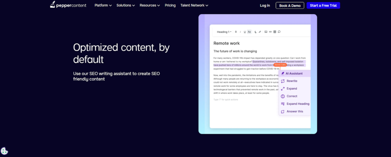Click the comment bubble icon
The height and width of the screenshot is (157, 391).
(279, 32)
